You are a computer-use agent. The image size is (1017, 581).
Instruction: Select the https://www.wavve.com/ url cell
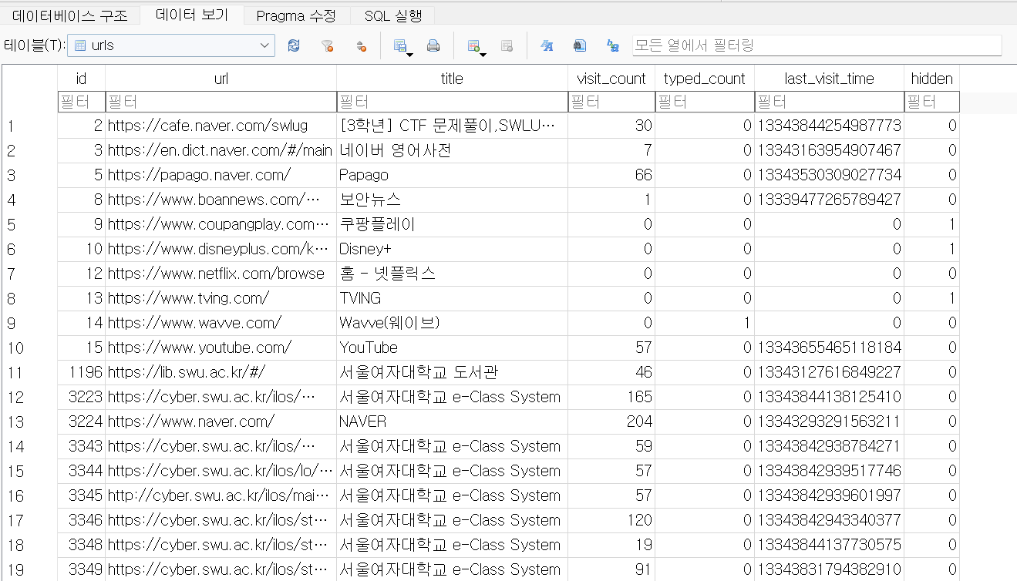(x=221, y=323)
